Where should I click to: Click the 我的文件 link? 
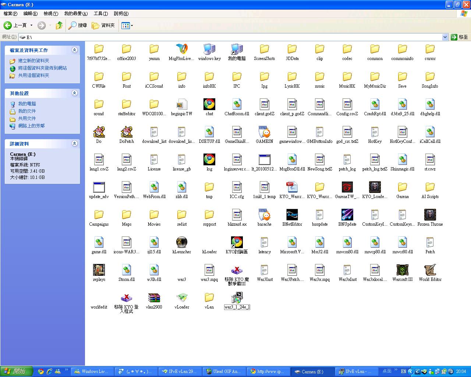(27, 111)
